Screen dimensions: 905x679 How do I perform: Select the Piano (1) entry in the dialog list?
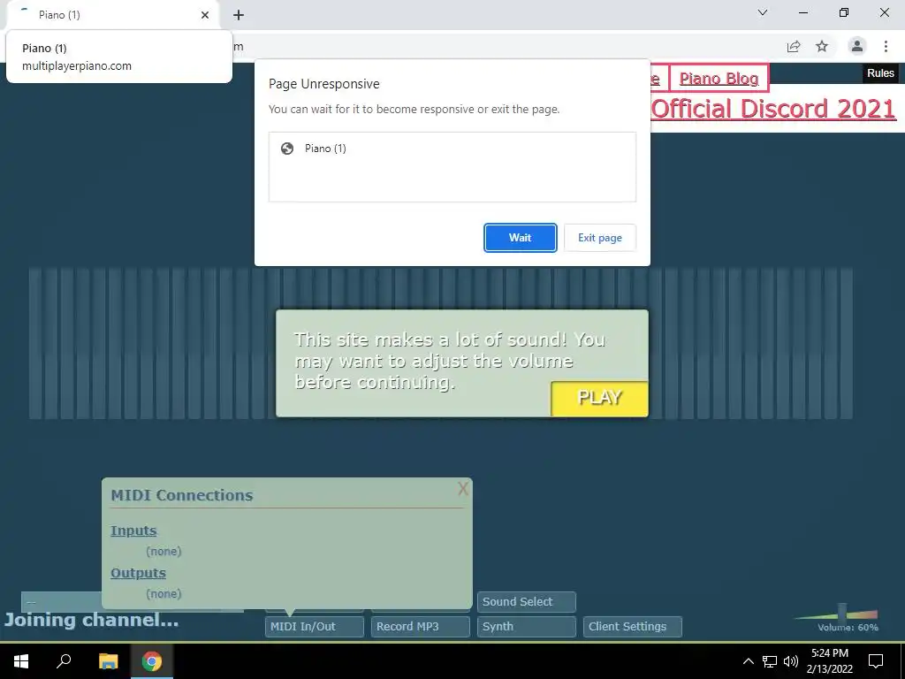pyautogui.click(x=452, y=149)
